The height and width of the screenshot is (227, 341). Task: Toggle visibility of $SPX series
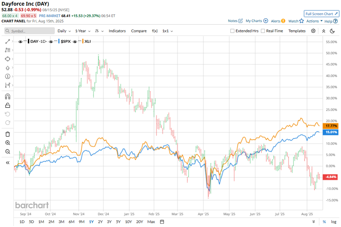51,41
